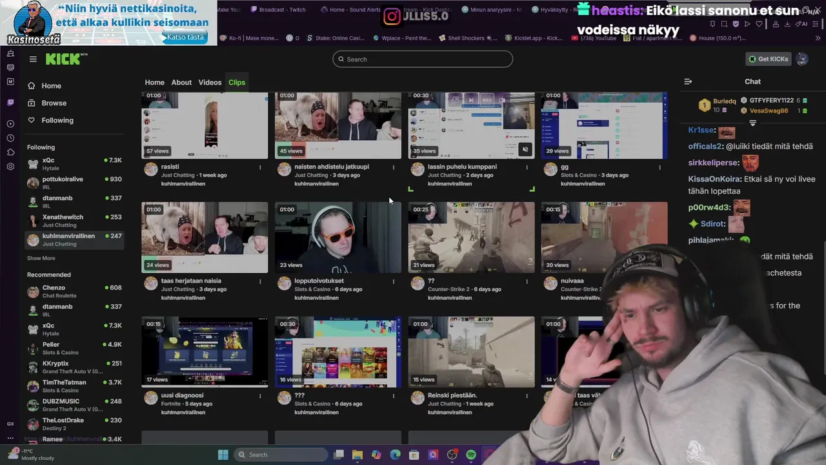The width and height of the screenshot is (826, 465).
Task: Click the Just Chatting category under the rasisti clip
Action: click(178, 175)
